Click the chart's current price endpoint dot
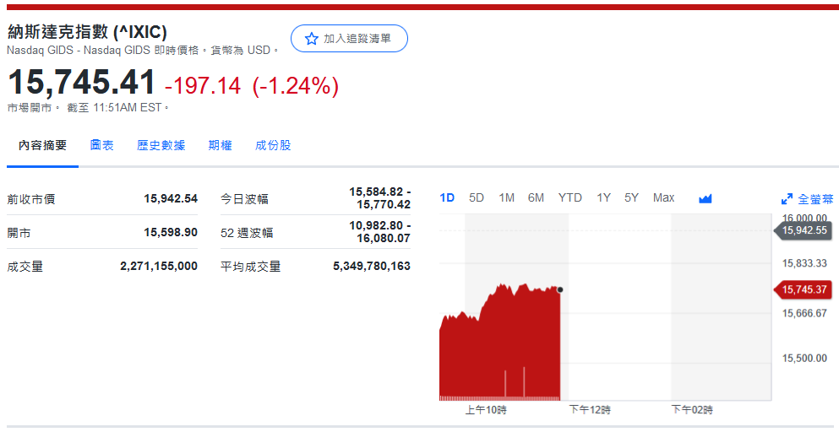The width and height of the screenshot is (839, 432). 559,289
